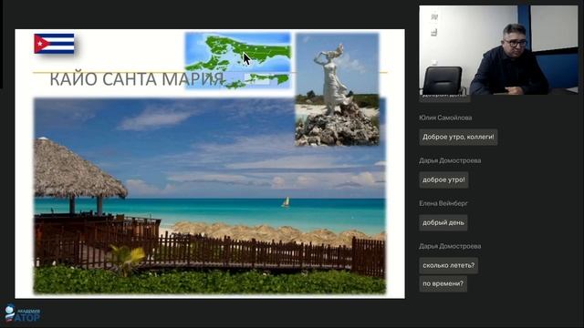
Task: Click the slide title 'КАЙО САНТА МАРИЯ'
Action: pos(137,79)
